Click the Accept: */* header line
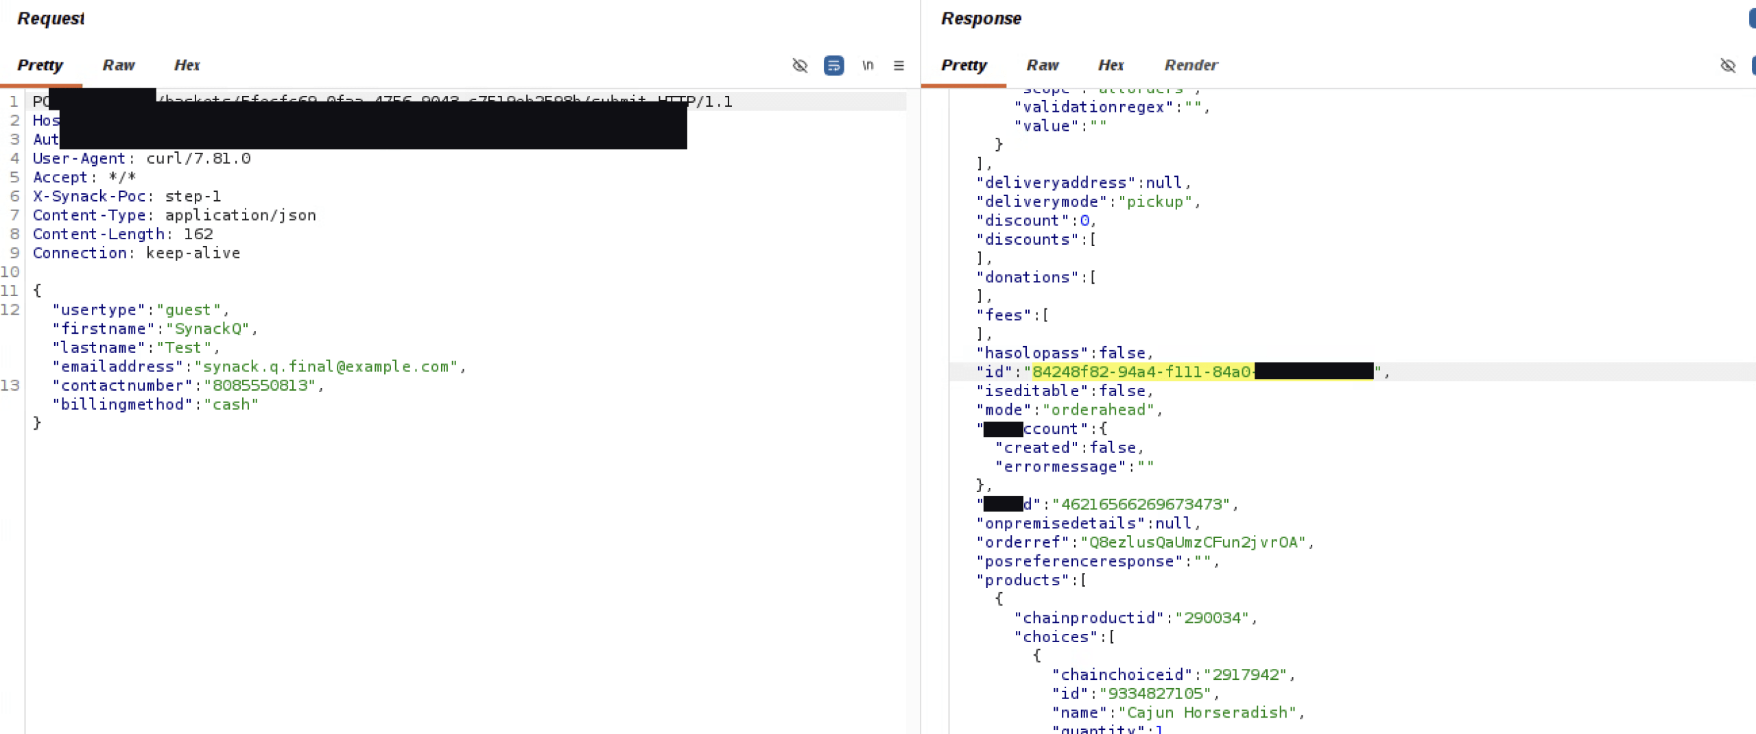This screenshot has width=1756, height=734. [x=84, y=178]
